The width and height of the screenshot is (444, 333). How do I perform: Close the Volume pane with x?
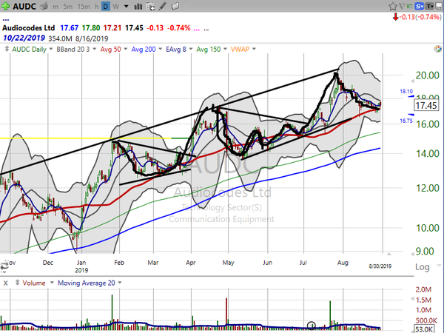tap(4, 283)
